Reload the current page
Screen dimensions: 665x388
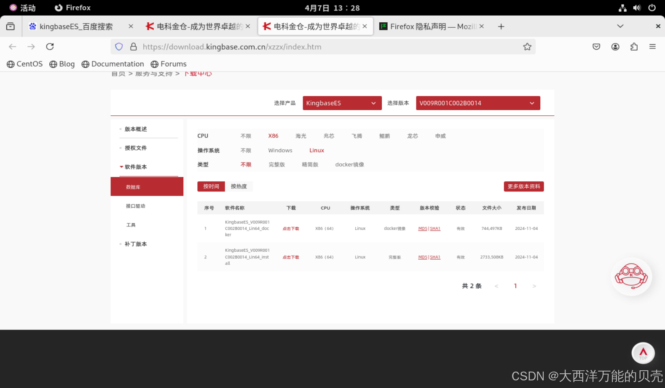click(50, 47)
